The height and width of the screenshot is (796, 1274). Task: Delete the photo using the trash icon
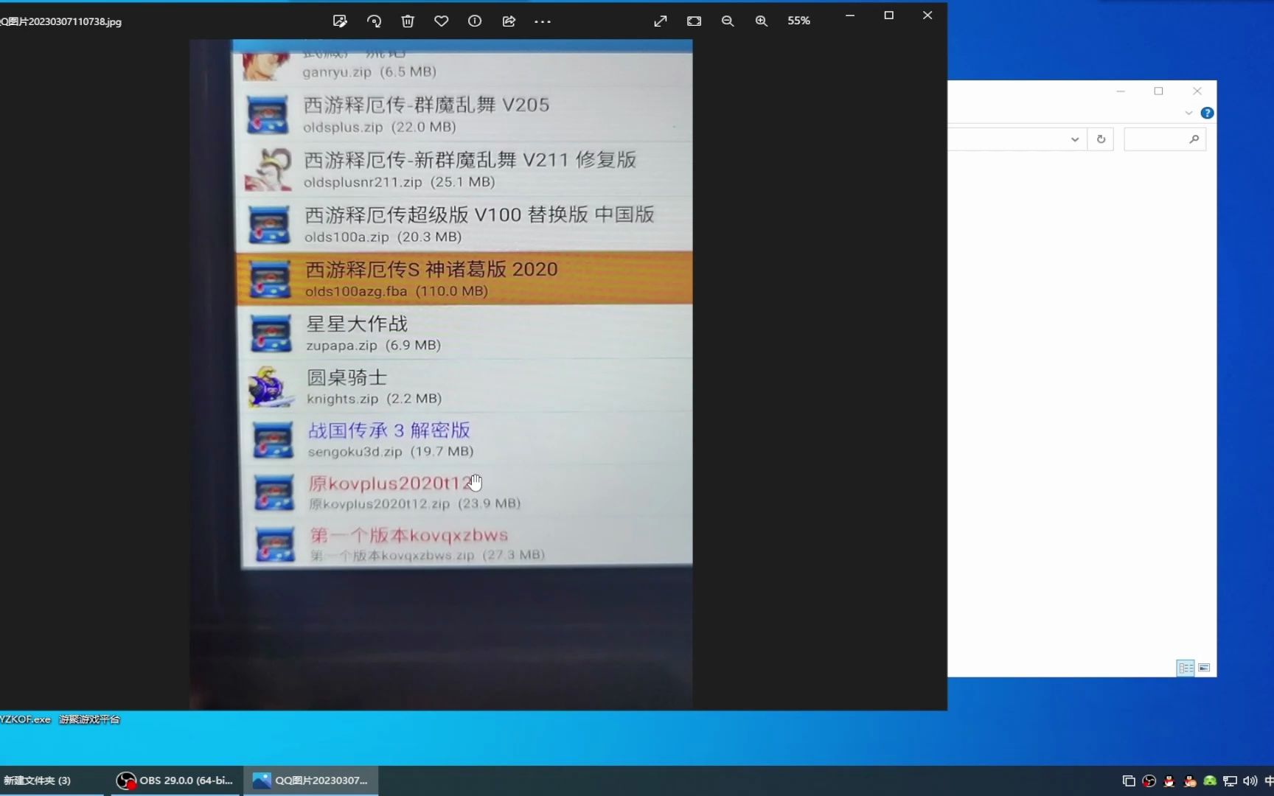click(x=408, y=21)
